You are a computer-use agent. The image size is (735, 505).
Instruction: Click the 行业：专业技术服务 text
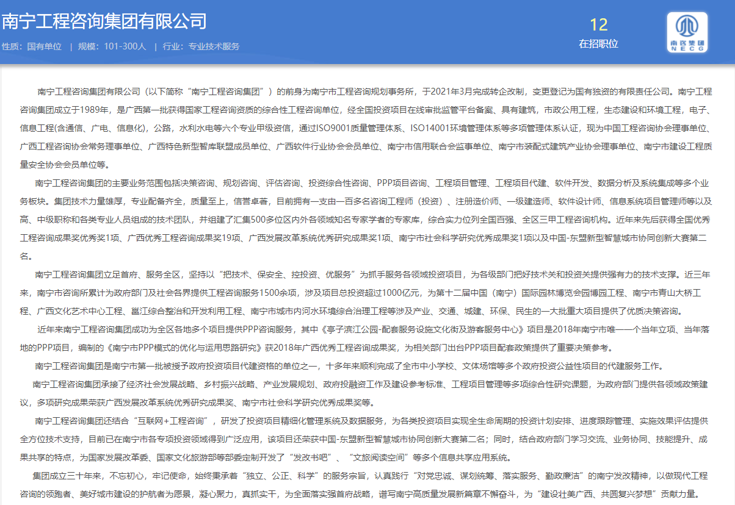pyautogui.click(x=201, y=46)
